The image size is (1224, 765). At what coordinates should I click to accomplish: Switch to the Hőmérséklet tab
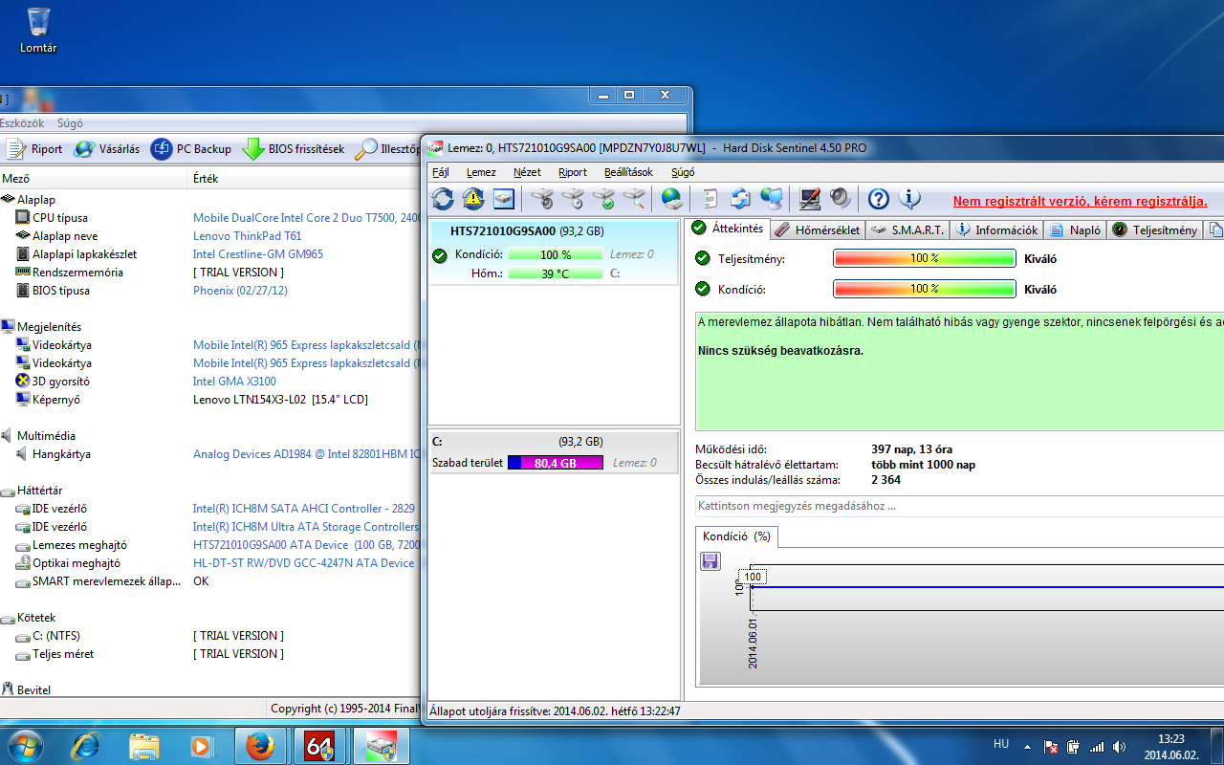[x=818, y=229]
